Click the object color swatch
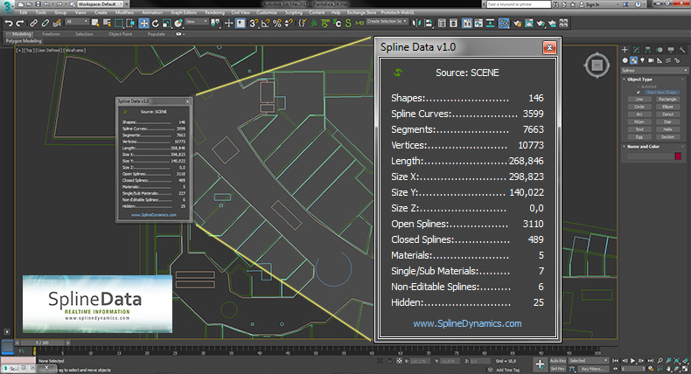This screenshot has width=691, height=374. pos(678,156)
